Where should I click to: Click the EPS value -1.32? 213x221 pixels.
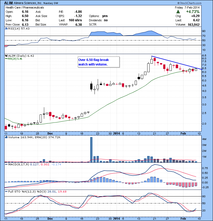(78, 16)
